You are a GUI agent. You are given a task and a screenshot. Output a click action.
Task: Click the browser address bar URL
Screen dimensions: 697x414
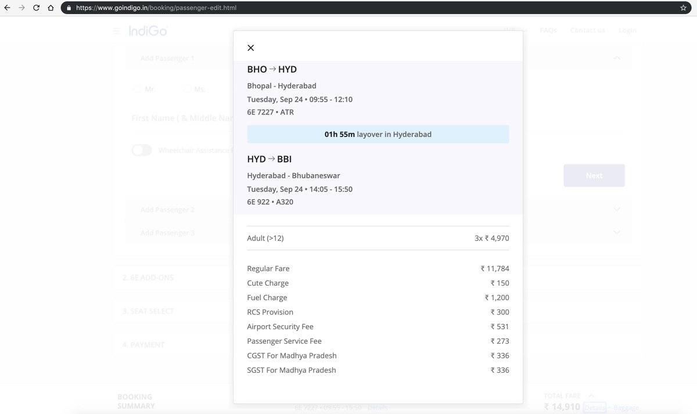pos(156,8)
